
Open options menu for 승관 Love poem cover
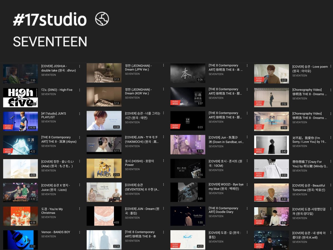tap(331, 66)
